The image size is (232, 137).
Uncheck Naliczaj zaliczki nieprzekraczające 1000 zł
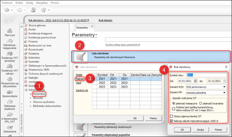click(171, 121)
